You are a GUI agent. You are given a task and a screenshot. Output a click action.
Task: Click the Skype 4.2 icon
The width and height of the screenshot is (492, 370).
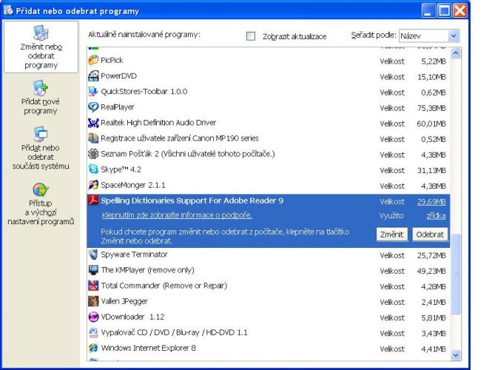[x=93, y=169]
